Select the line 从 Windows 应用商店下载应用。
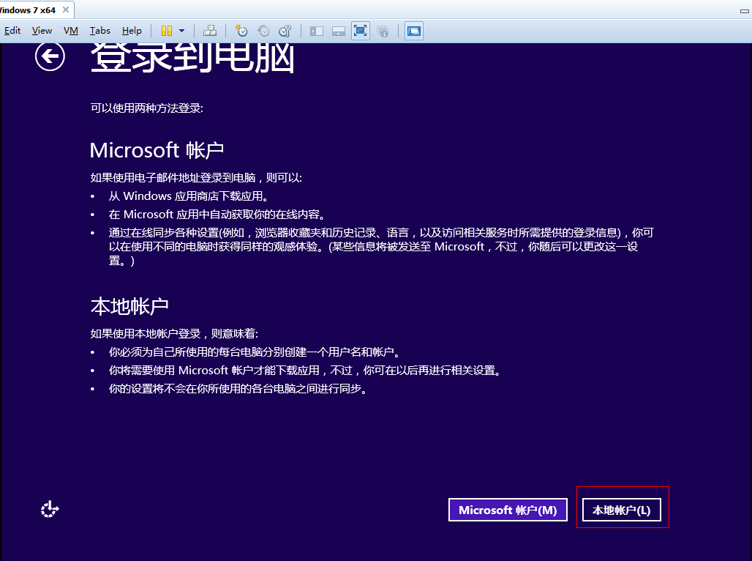This screenshot has height=561, width=752. pyautogui.click(x=189, y=196)
